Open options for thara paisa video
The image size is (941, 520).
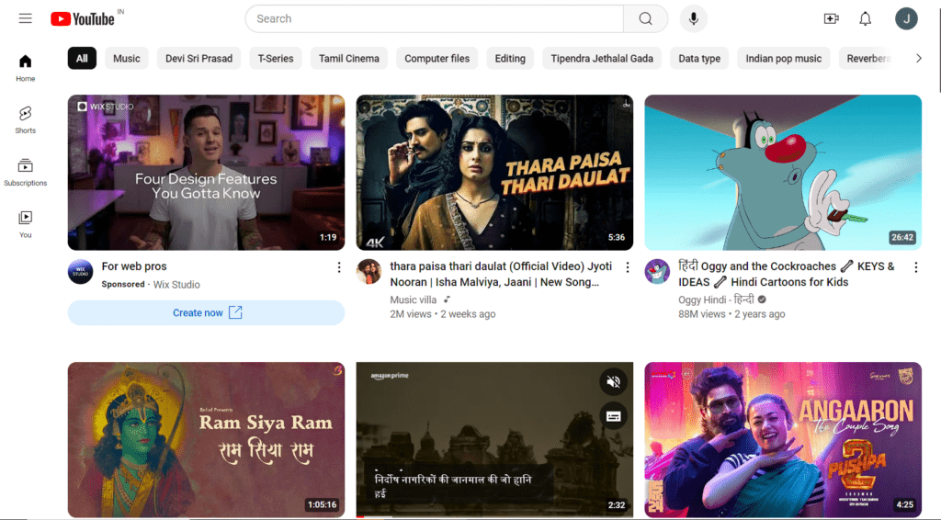[628, 267]
